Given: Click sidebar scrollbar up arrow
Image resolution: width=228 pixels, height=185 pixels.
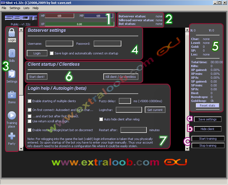Looking at the screenshot, I should tap(21, 30).
